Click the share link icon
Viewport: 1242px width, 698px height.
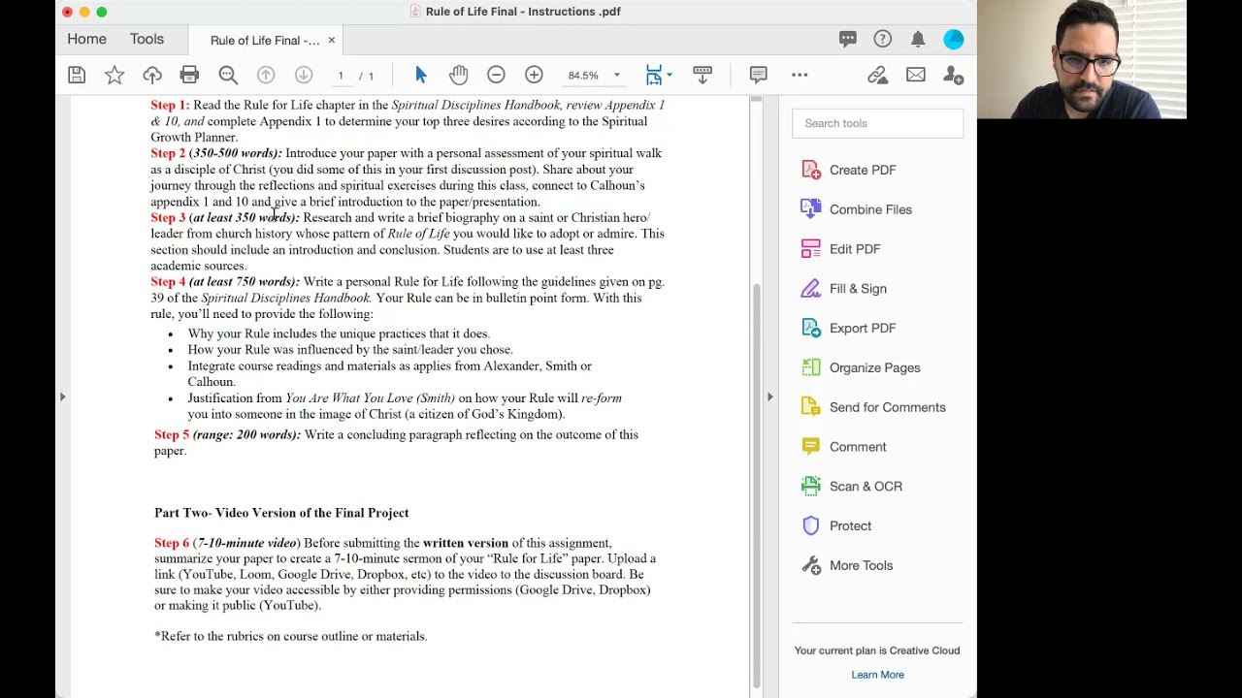[x=877, y=75]
